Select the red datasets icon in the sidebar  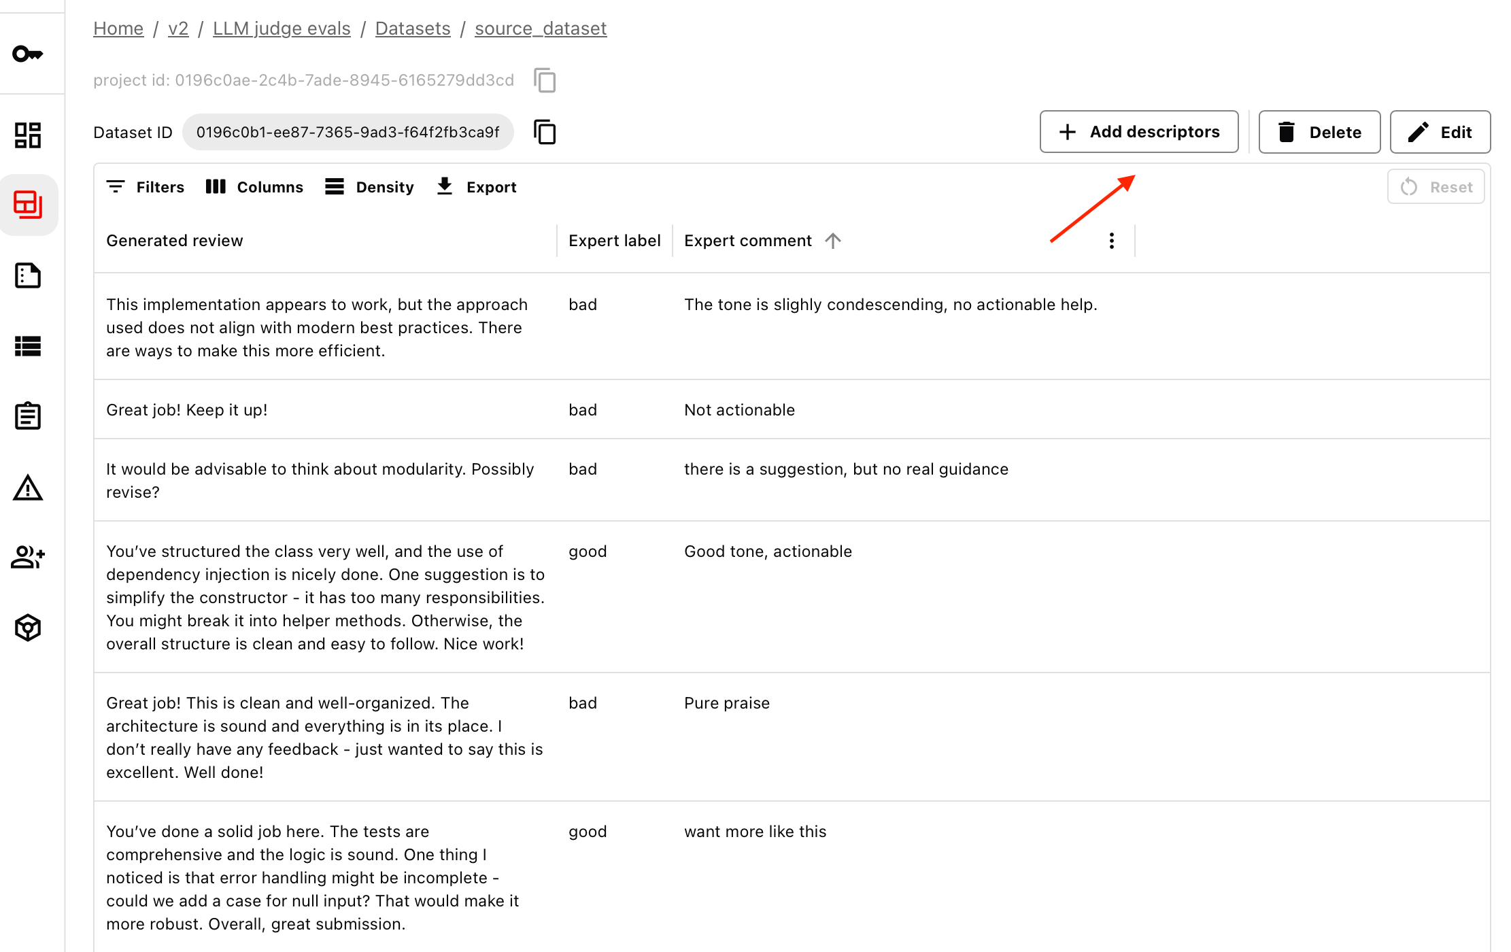(x=28, y=204)
